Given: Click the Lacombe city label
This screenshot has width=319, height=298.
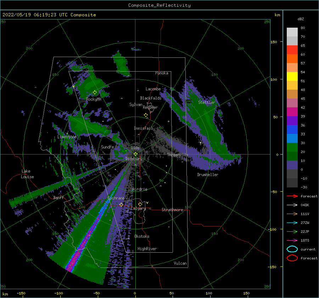Looking at the screenshot, I should [x=153, y=89].
